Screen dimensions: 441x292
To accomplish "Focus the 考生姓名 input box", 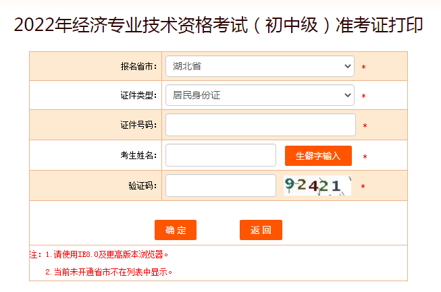I will [220, 155].
